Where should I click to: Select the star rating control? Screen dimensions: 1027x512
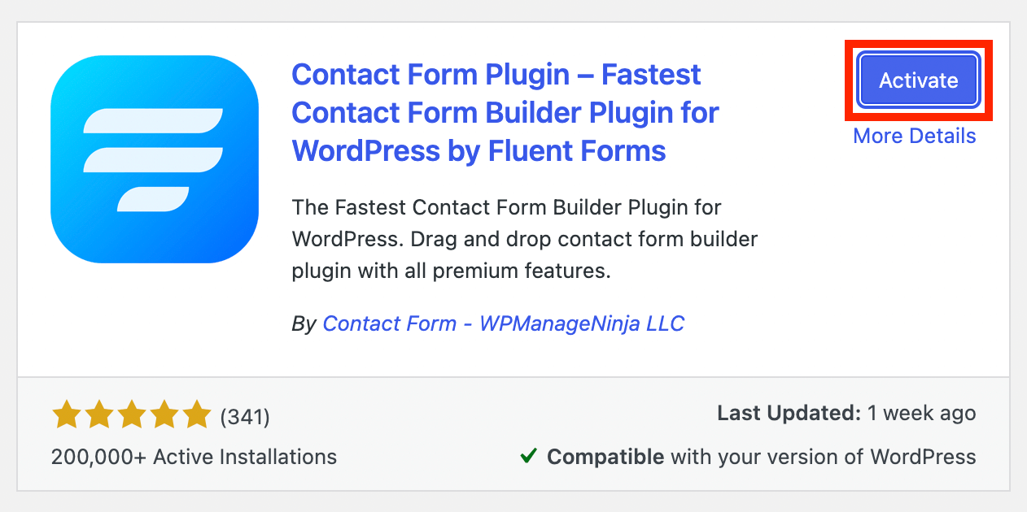click(130, 414)
